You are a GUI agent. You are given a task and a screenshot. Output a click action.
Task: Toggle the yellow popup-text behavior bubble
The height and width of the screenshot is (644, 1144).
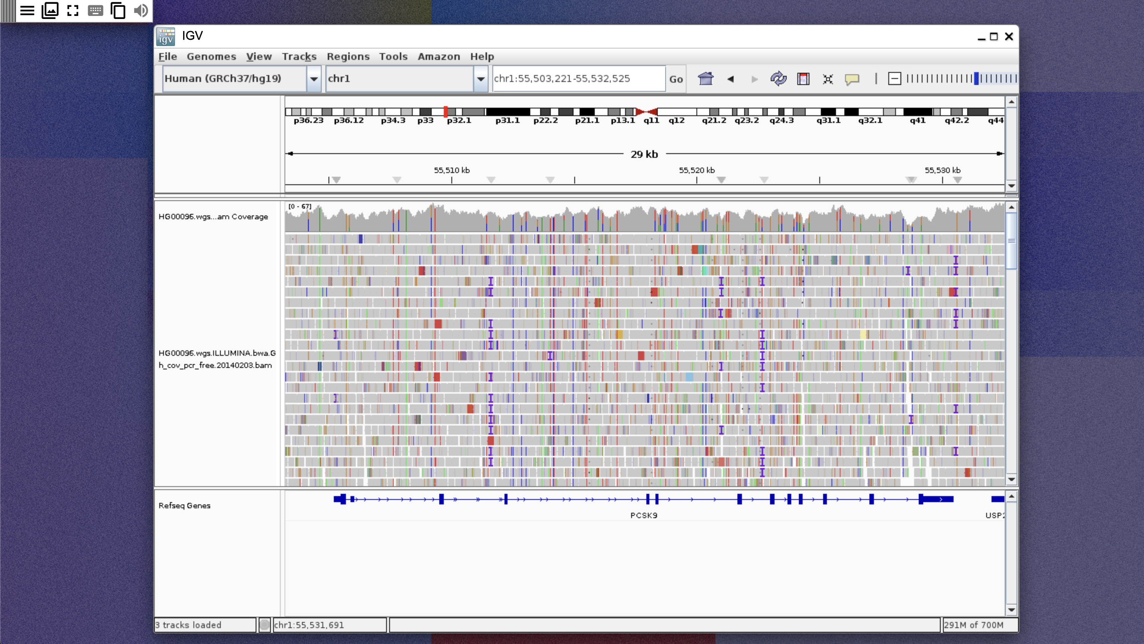[x=852, y=79]
